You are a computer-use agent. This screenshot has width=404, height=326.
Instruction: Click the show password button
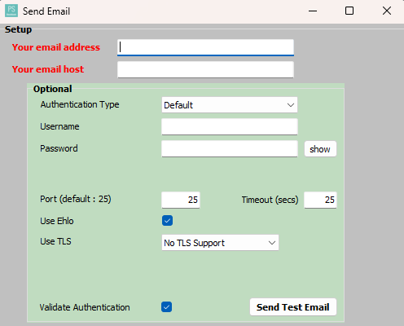pyautogui.click(x=320, y=149)
